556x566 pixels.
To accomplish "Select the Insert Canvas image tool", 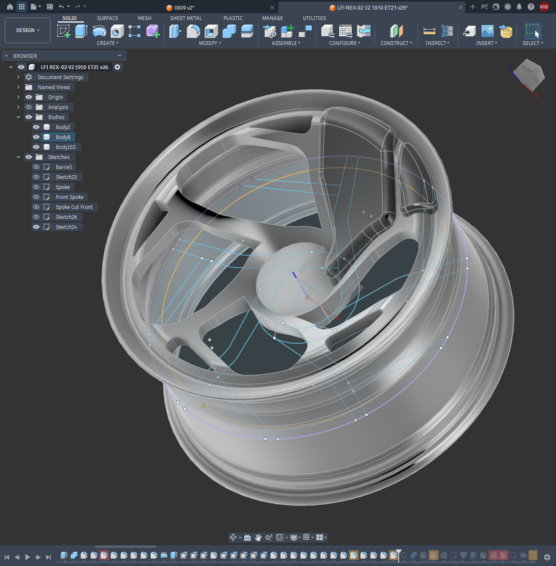I will pyautogui.click(x=487, y=31).
